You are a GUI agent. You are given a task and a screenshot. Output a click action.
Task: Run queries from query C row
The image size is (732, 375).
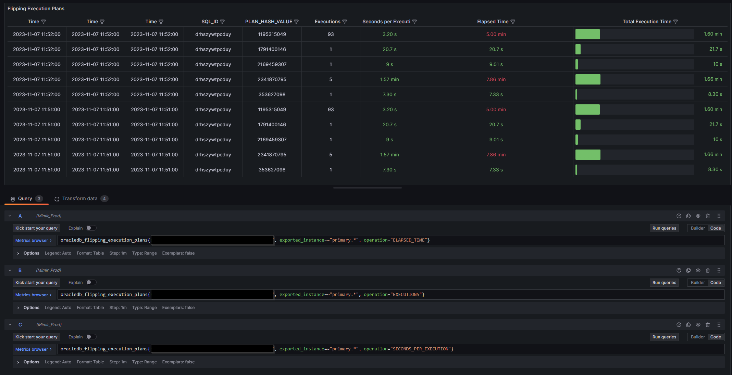664,337
